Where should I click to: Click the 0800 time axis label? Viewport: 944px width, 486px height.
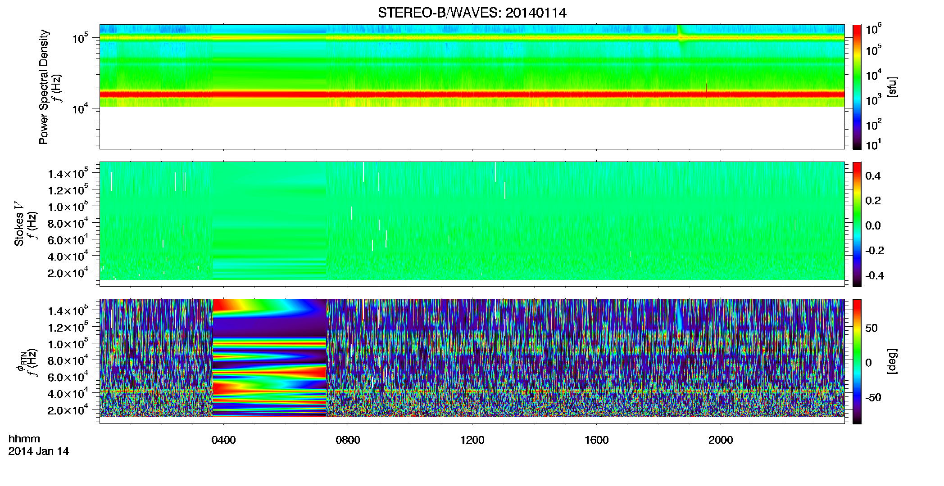tap(348, 440)
